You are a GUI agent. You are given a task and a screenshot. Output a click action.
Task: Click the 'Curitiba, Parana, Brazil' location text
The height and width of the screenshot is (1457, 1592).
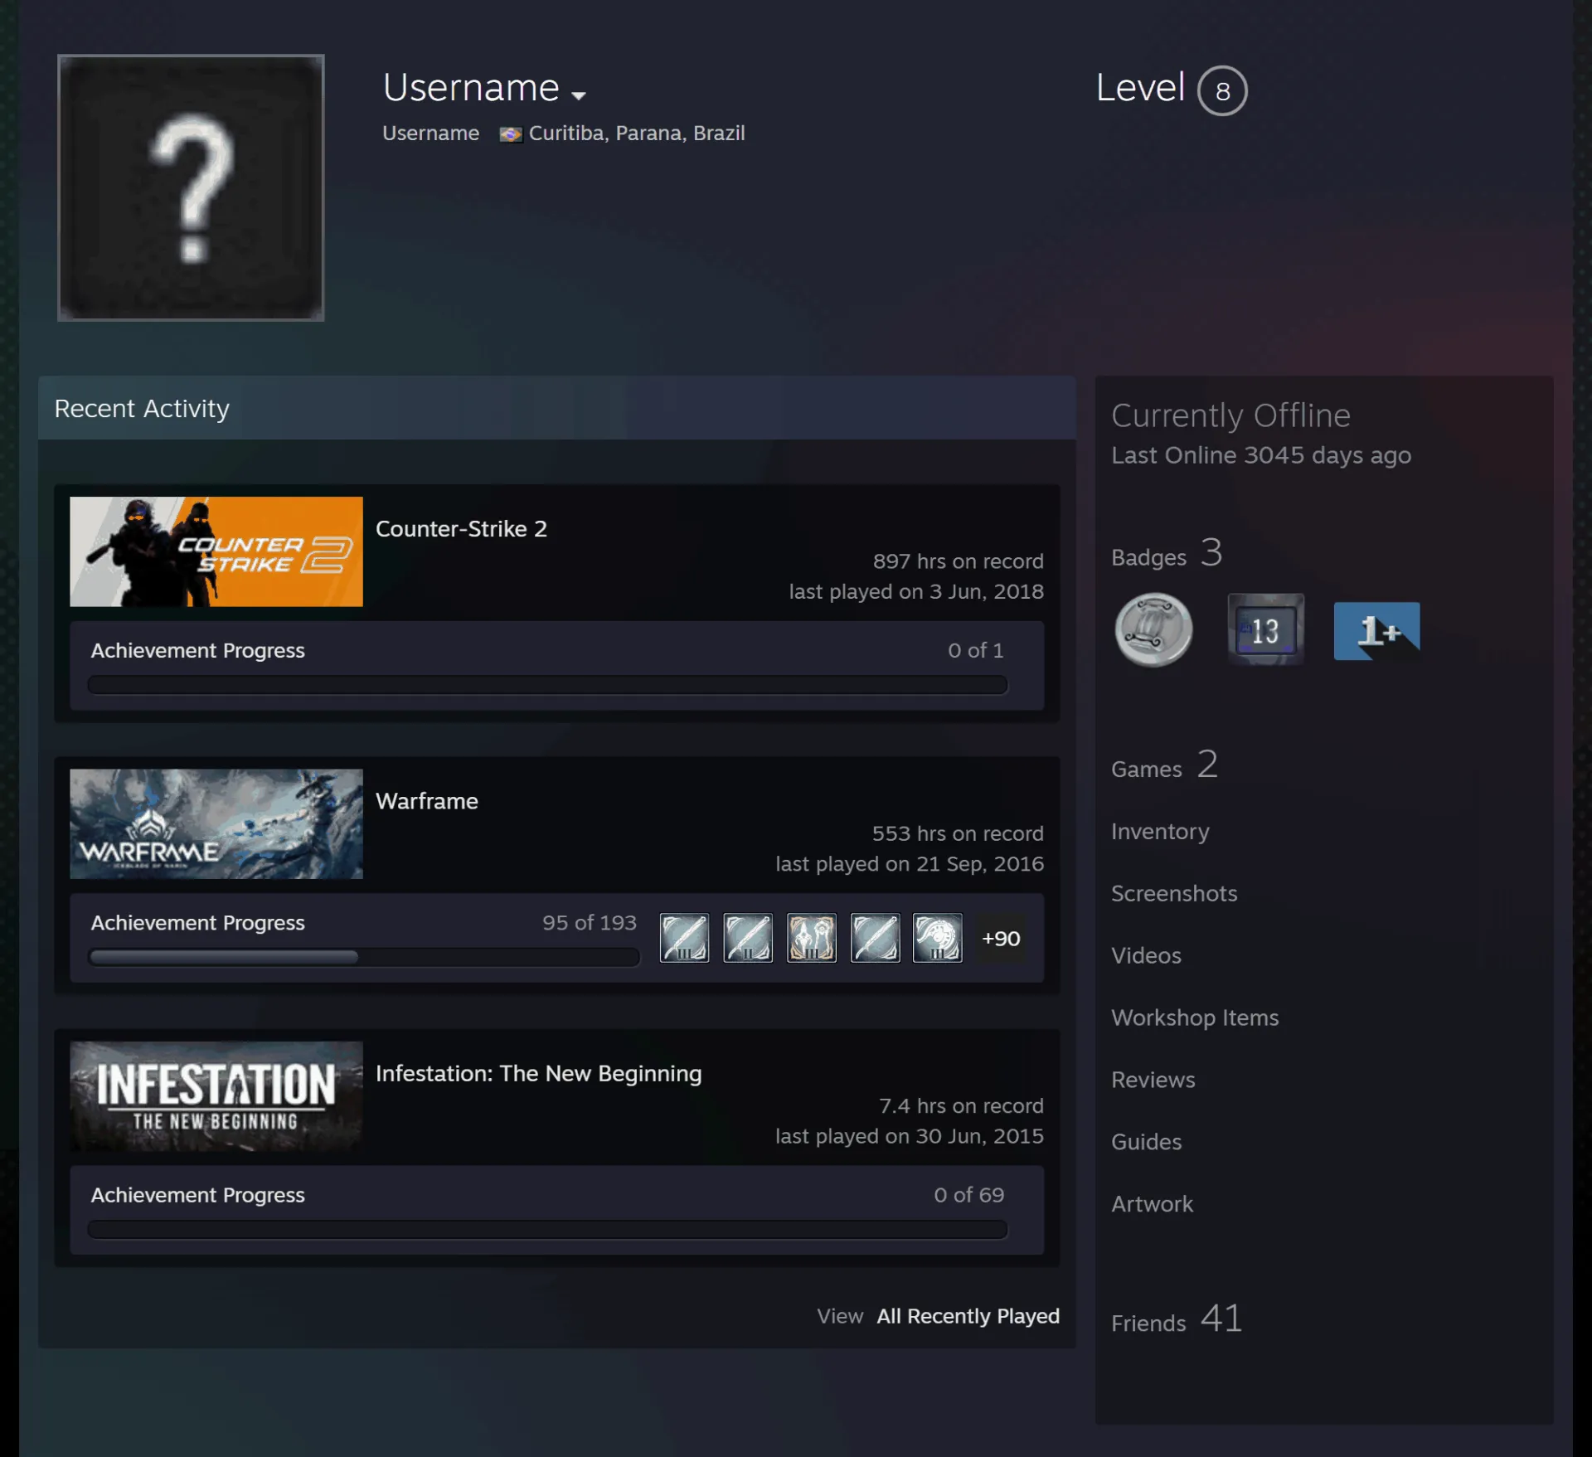[x=637, y=134]
